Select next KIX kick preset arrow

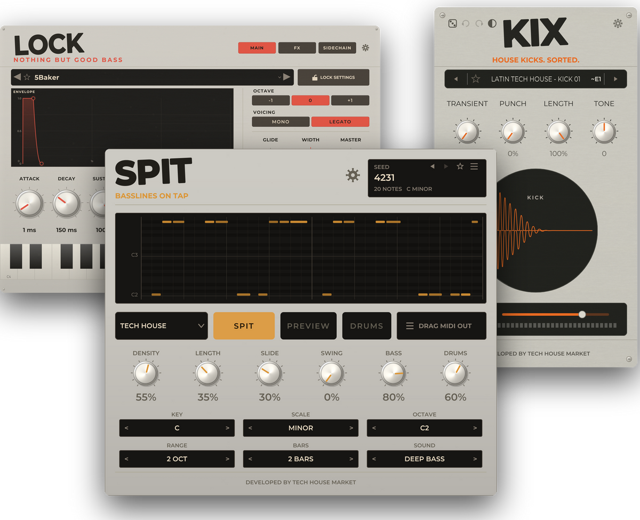point(615,79)
